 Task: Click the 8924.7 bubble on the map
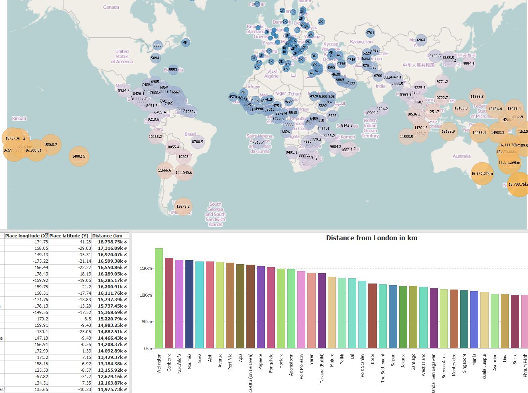pos(124,91)
